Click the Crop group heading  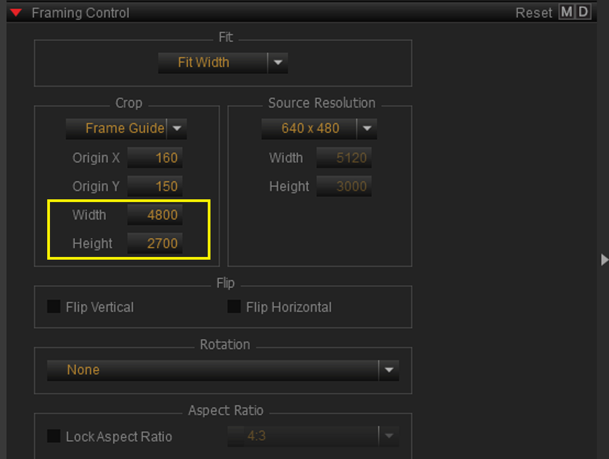pyautogui.click(x=129, y=103)
